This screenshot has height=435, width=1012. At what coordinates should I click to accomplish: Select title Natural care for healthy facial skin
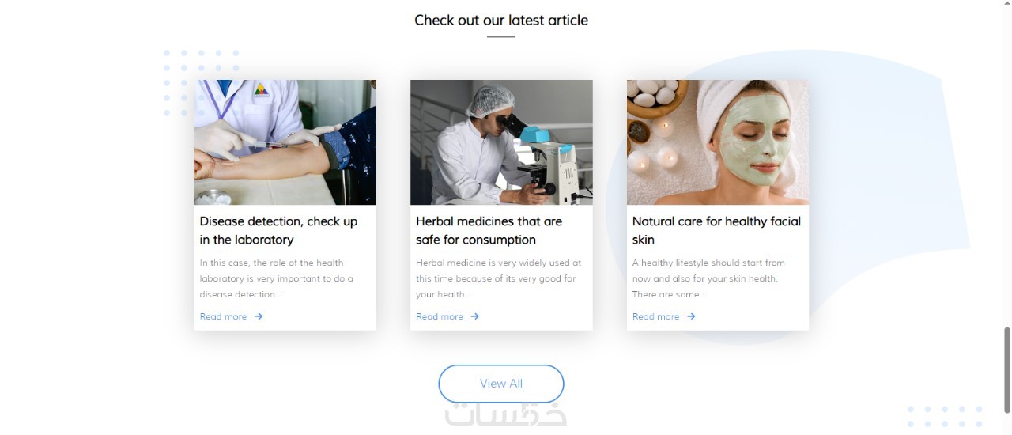[716, 230]
